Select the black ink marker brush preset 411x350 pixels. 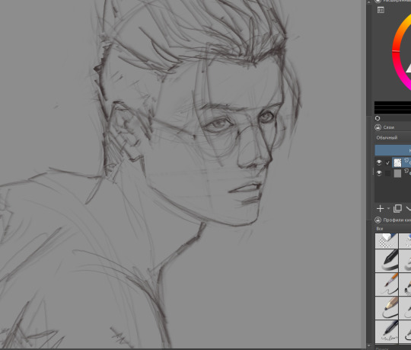[x=387, y=261]
